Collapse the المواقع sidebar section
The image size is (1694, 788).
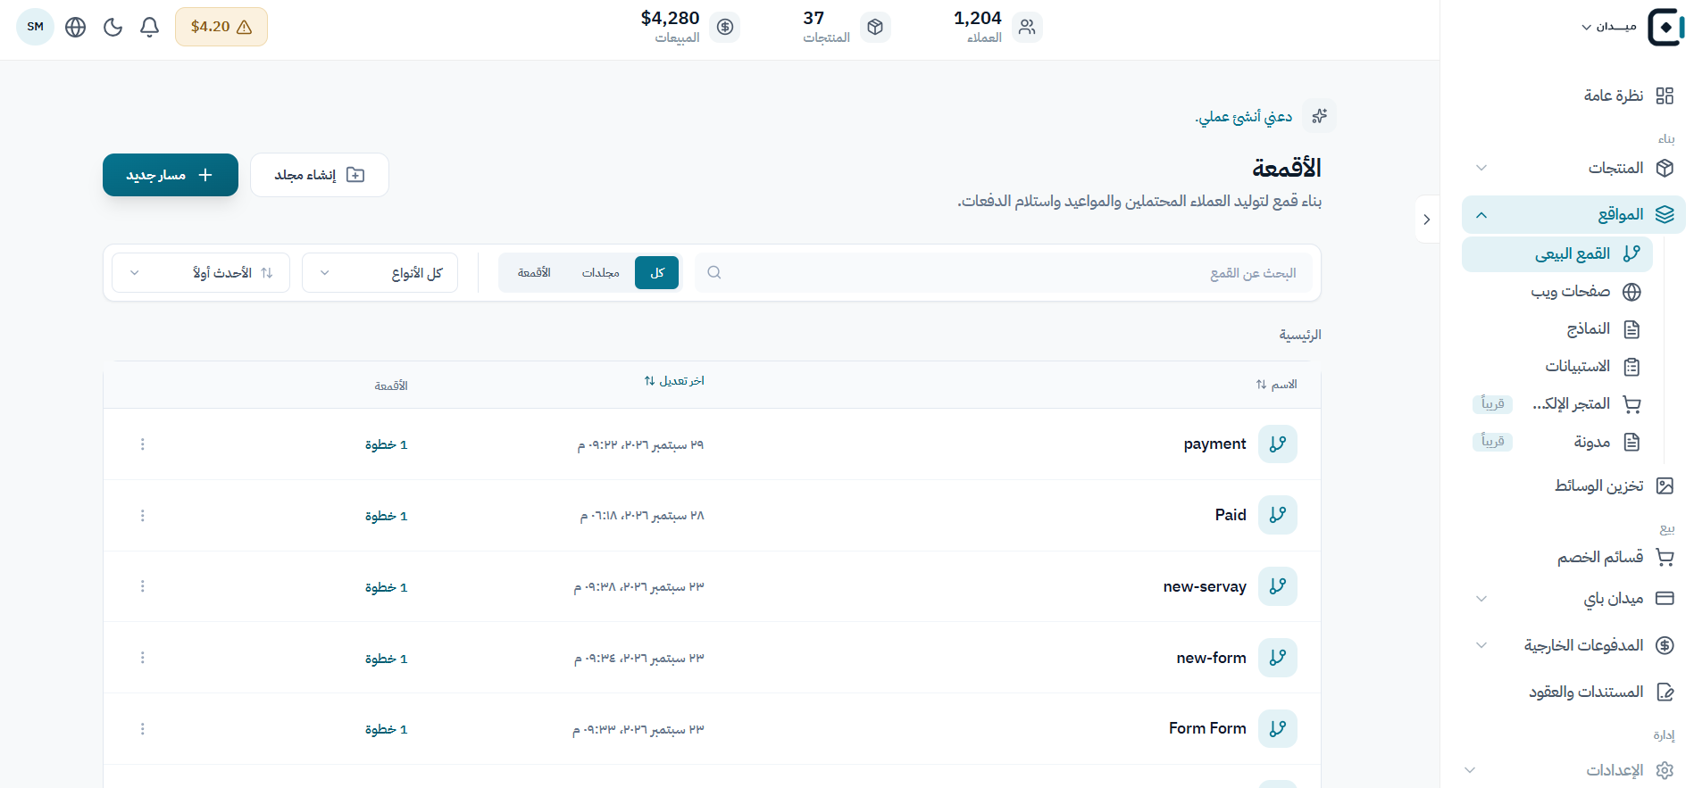point(1573,214)
